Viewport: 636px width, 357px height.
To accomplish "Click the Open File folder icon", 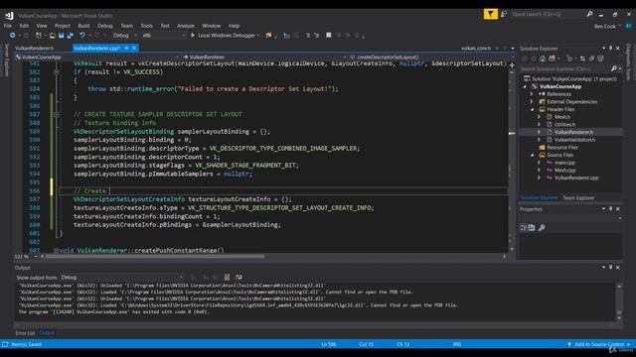I will [x=53, y=36].
